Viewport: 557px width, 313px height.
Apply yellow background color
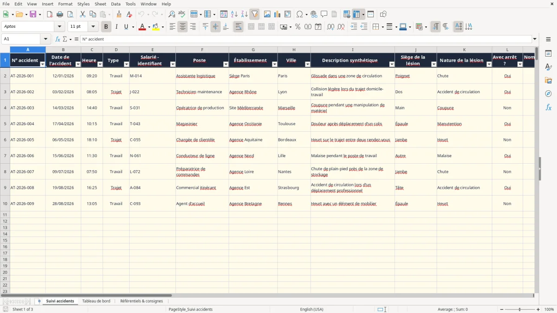click(155, 27)
